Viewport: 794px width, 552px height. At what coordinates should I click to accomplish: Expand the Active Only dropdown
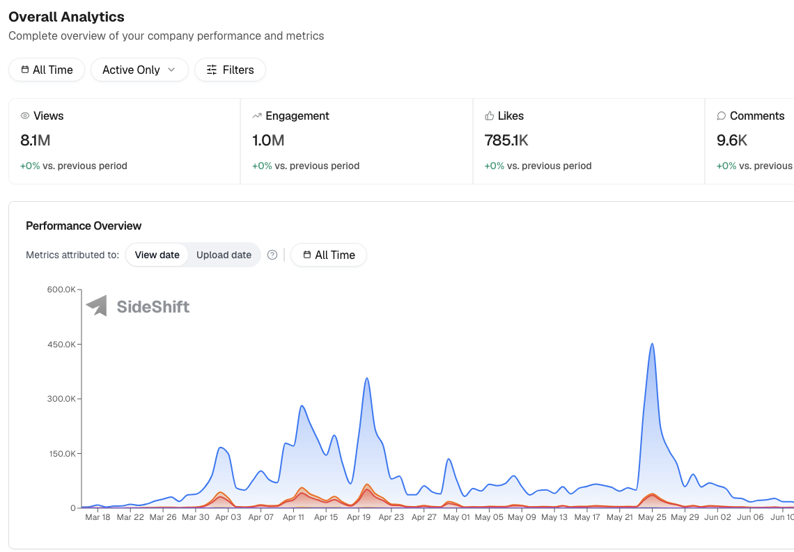[x=139, y=70]
